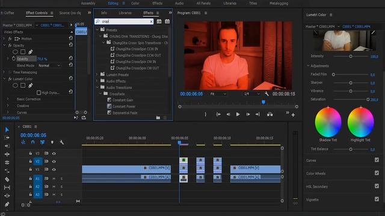385x216 pixels.
Task: Open Program monitor wrench settings
Action: (x=266, y=94)
